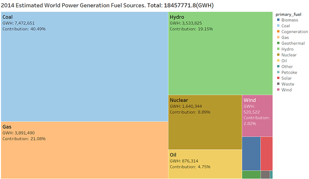
Task: Click the Nuclear treemap rectangle
Action: (205, 122)
